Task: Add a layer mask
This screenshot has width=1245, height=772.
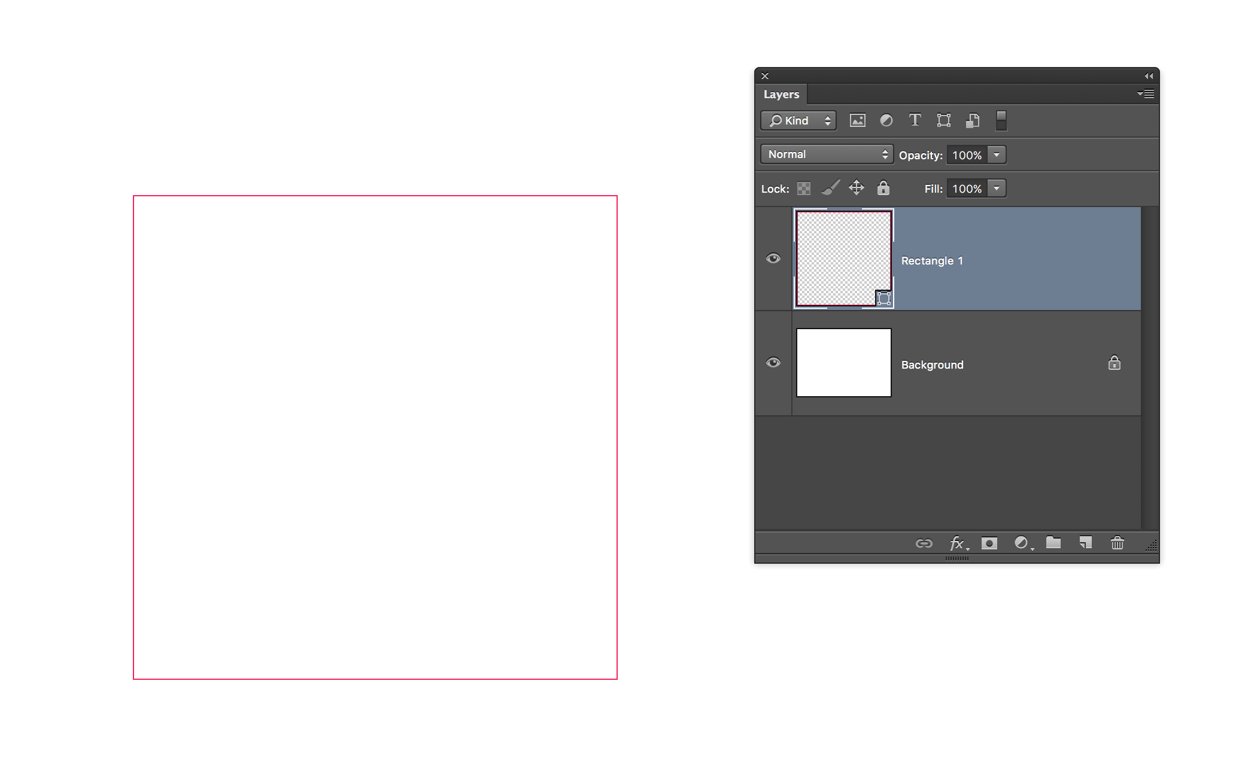Action: (x=989, y=543)
